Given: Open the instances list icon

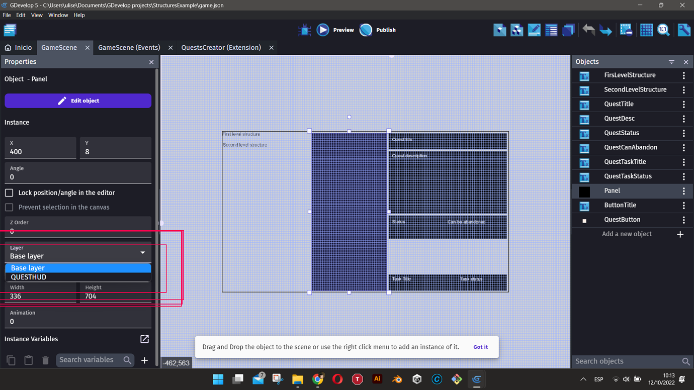Looking at the screenshot, I should tap(551, 30).
